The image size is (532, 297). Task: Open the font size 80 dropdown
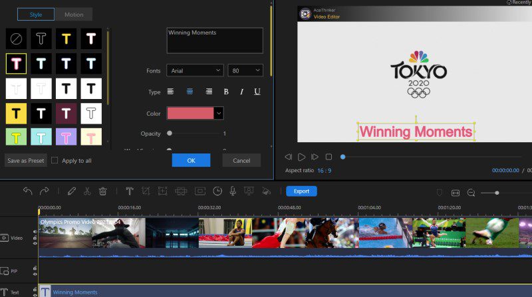coord(245,70)
